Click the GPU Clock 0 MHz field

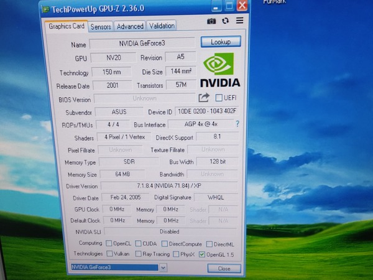tap(117, 209)
